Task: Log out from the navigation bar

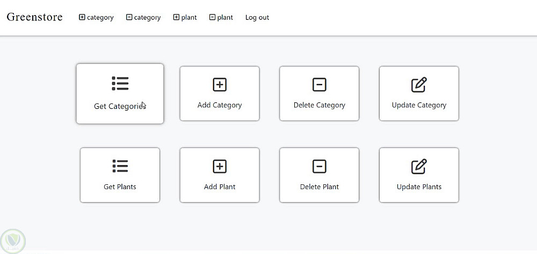Action: pos(257,17)
